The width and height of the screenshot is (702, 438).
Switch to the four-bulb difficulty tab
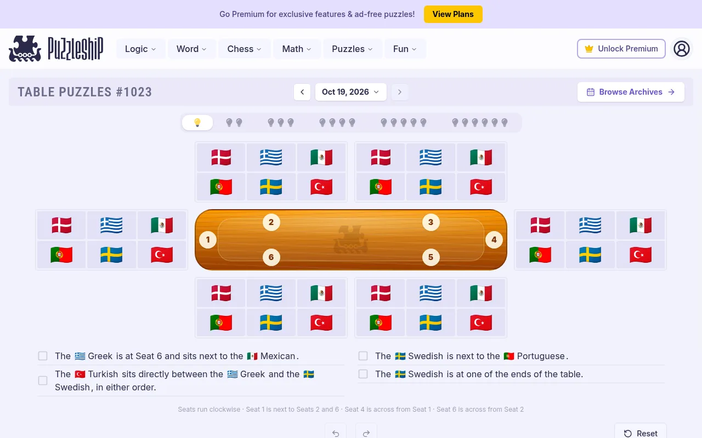point(337,123)
